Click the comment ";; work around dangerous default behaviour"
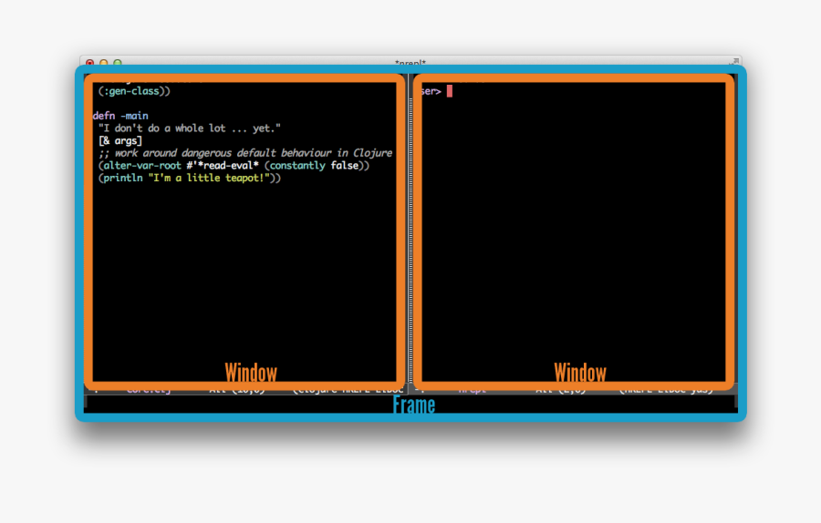The width and height of the screenshot is (821, 523). 215,153
